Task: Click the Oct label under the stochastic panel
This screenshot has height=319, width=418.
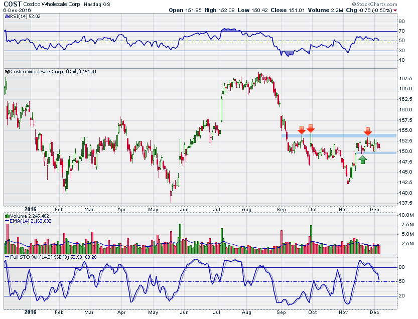Action: tap(313, 312)
